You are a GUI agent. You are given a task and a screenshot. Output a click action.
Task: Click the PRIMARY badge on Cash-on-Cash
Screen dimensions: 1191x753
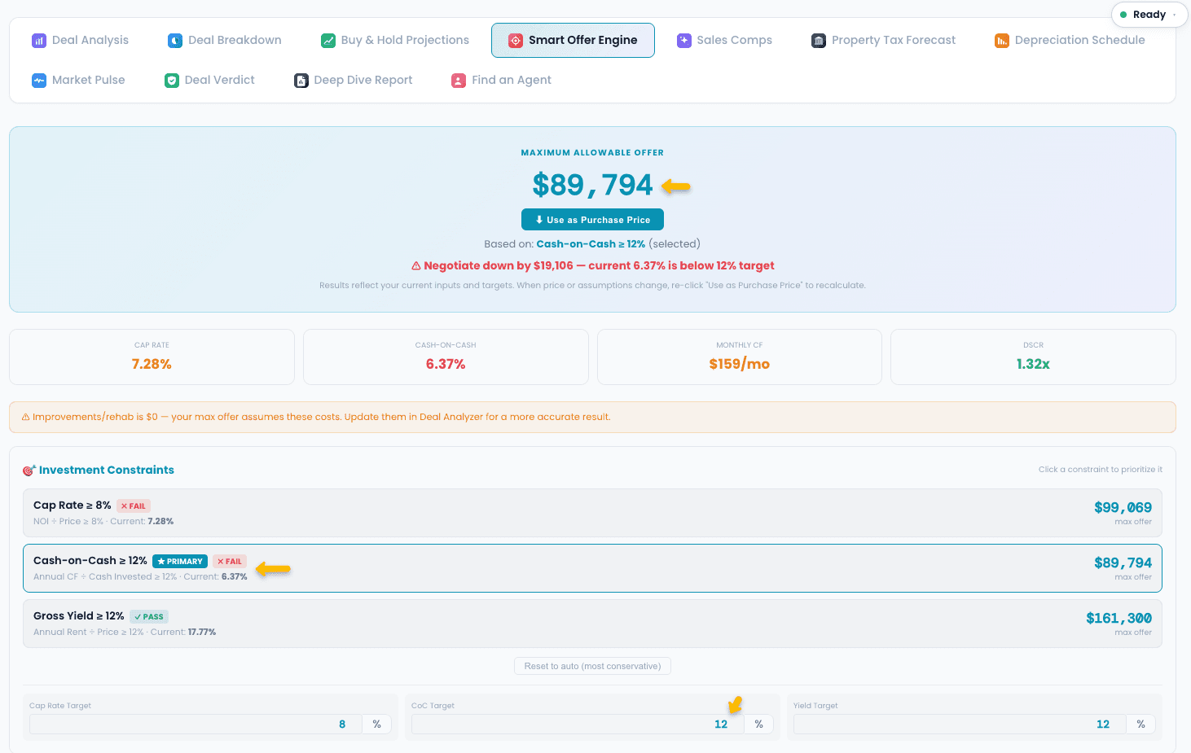click(x=180, y=562)
